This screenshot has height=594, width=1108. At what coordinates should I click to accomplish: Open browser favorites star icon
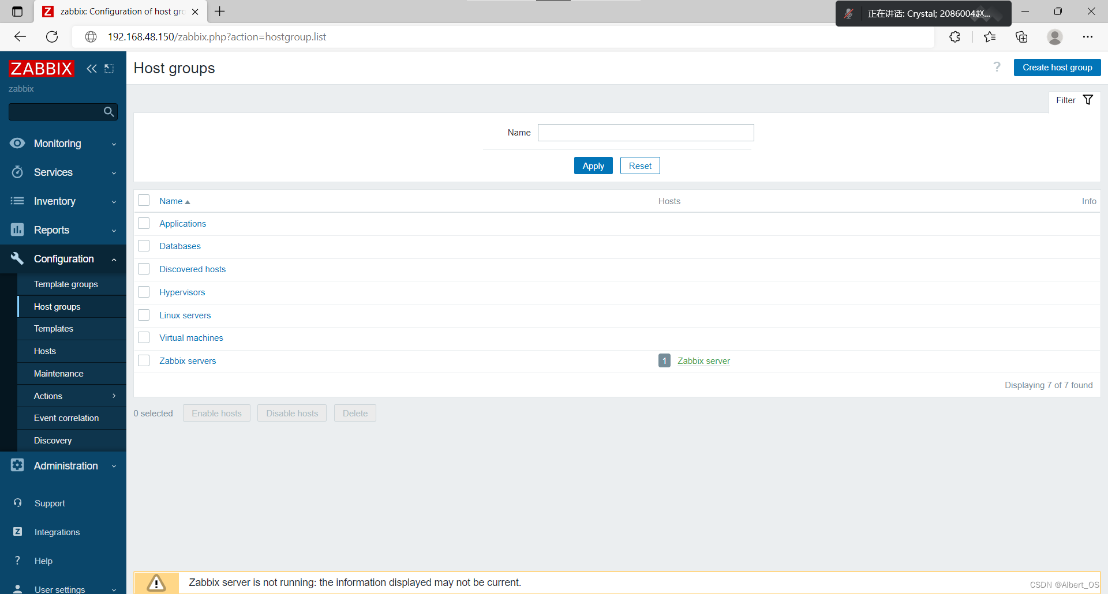click(x=990, y=37)
